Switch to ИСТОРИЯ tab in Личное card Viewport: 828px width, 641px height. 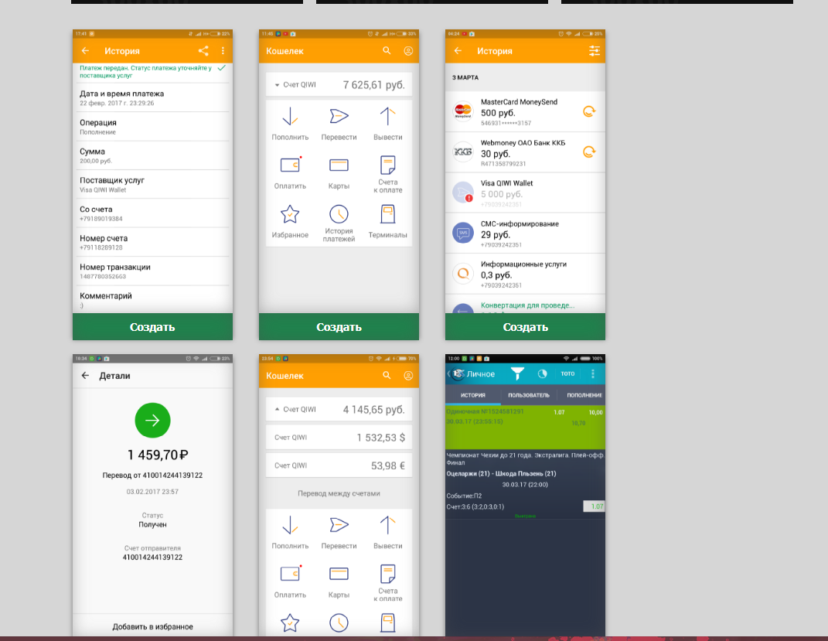coord(473,395)
